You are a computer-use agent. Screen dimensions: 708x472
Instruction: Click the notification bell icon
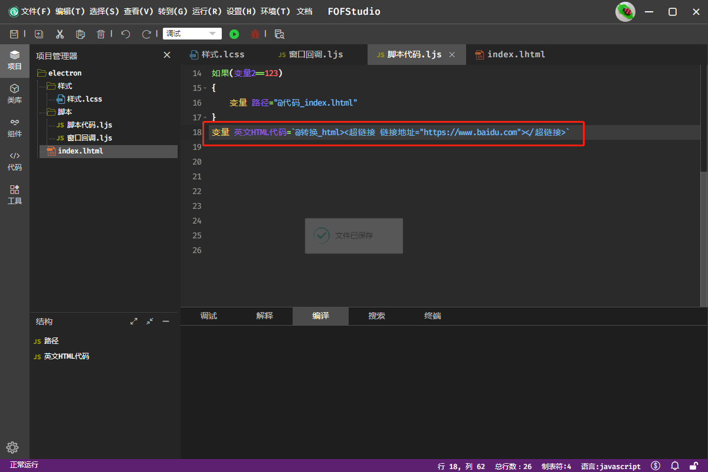(x=675, y=466)
